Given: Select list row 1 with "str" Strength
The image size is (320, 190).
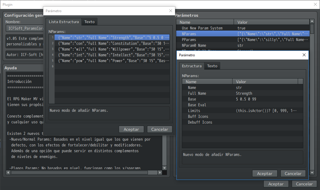Looking at the screenshot, I should point(112,38).
